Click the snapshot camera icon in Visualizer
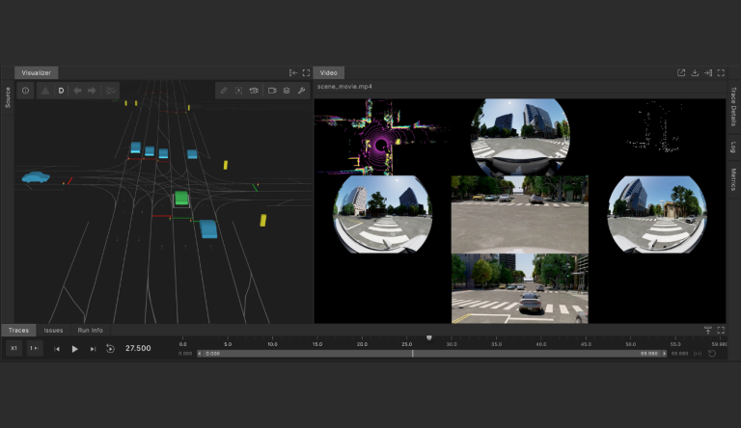The image size is (741, 428). [254, 91]
